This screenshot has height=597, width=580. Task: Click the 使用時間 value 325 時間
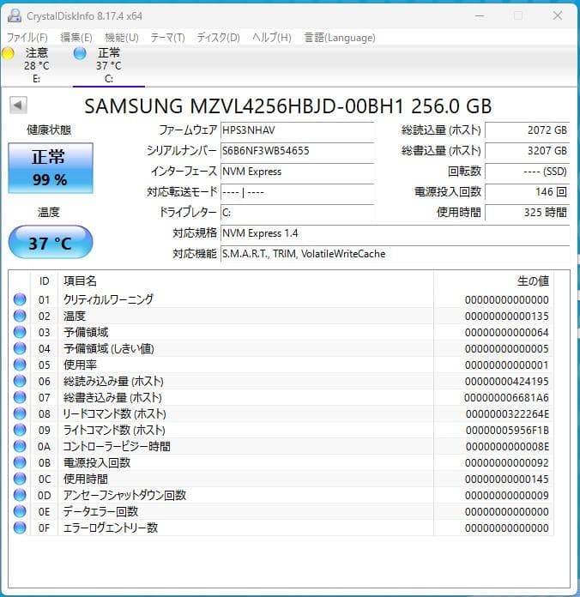[527, 213]
